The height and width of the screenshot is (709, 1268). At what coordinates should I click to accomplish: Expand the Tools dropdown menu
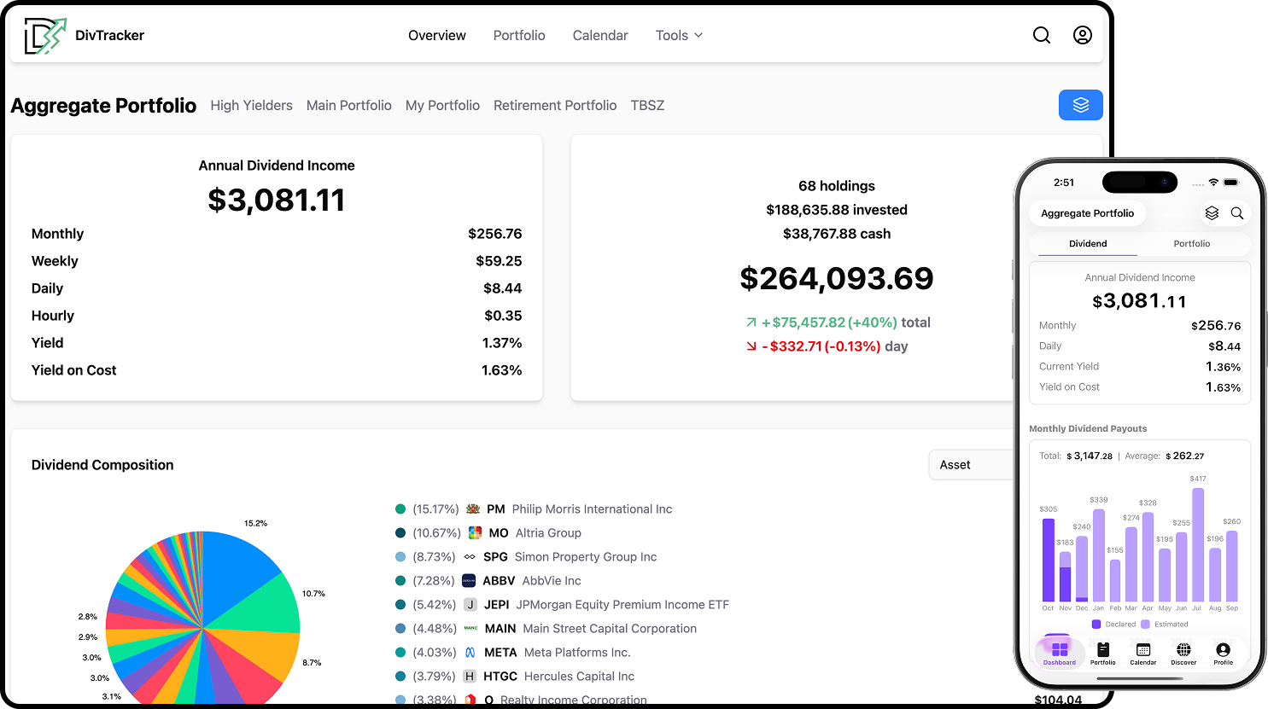(x=679, y=35)
